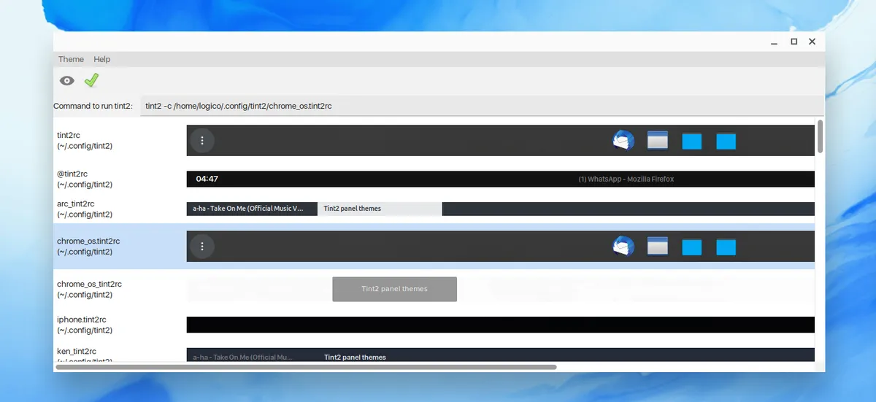Select the tint2rc theme row
The image size is (876, 402).
(435, 140)
